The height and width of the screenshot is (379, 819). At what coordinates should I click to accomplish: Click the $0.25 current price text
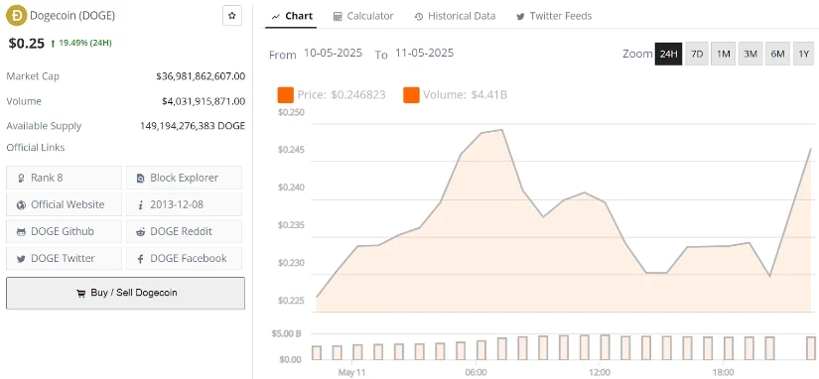pos(26,43)
